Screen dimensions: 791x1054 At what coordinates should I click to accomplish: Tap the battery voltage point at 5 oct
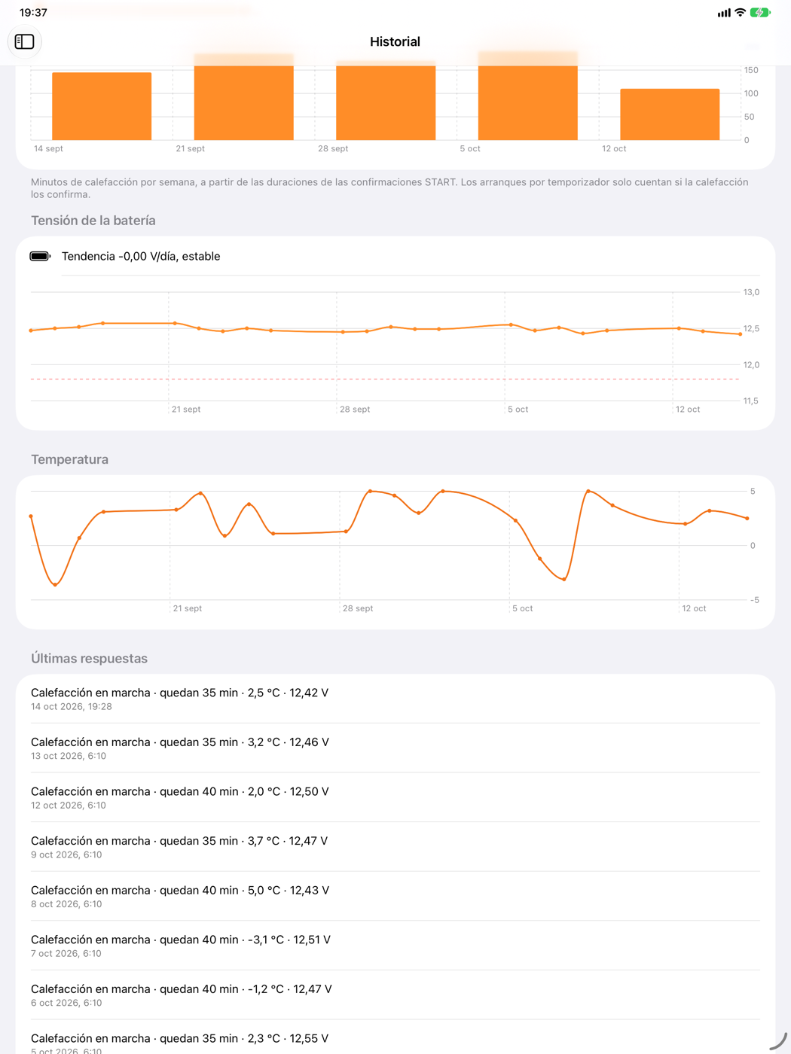pos(511,324)
